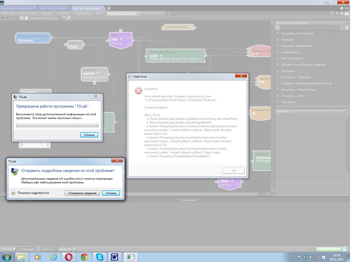Open the Результаты tab
The width and height of the screenshot is (351, 262).
[28, 13]
